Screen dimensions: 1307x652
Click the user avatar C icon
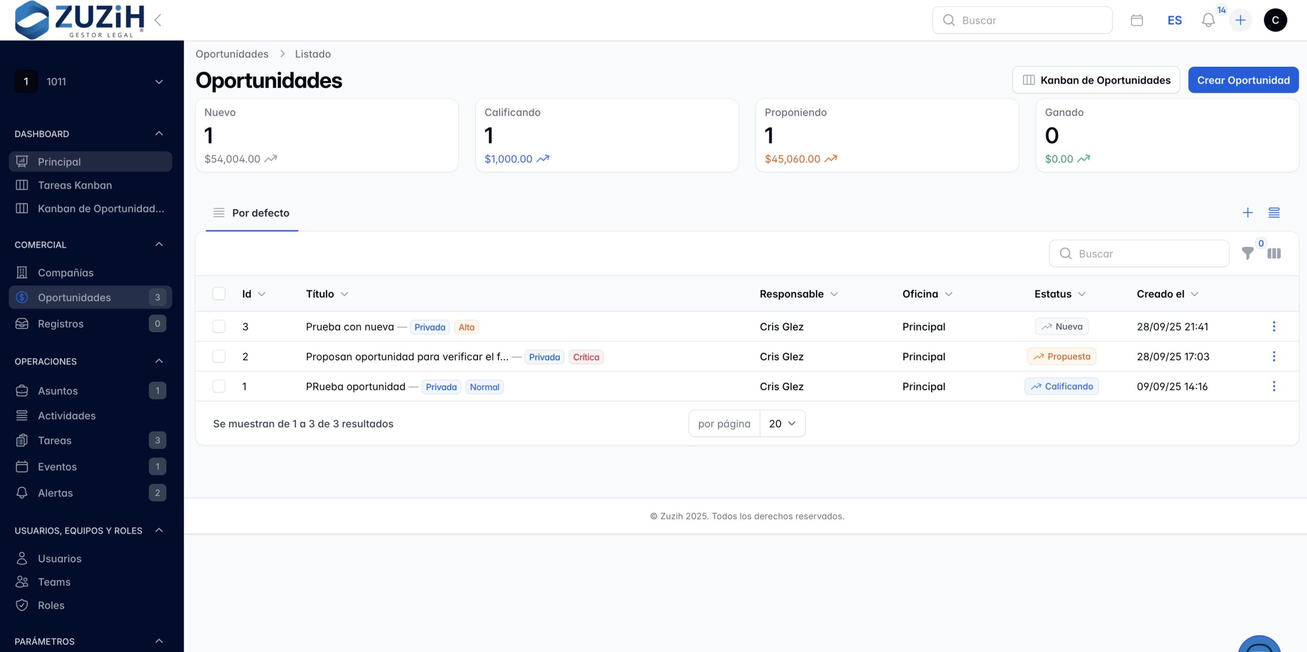coord(1275,20)
